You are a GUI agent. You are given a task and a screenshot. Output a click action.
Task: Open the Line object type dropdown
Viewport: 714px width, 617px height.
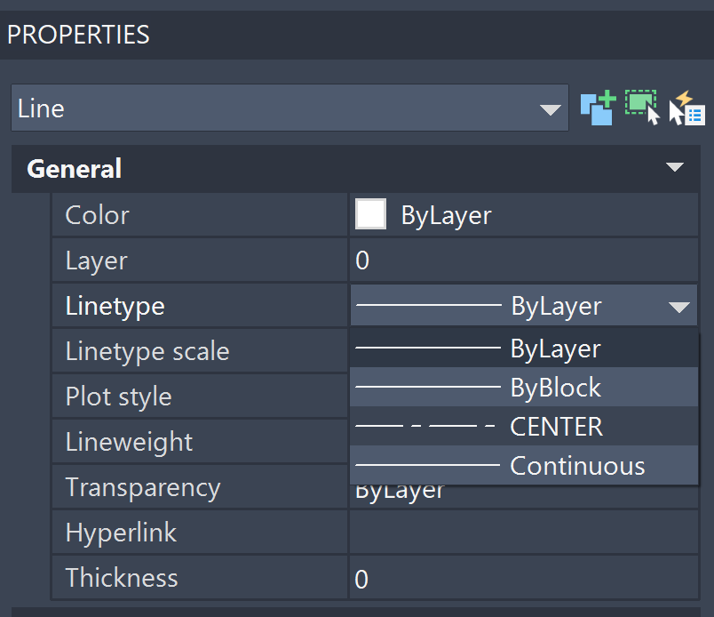point(290,108)
